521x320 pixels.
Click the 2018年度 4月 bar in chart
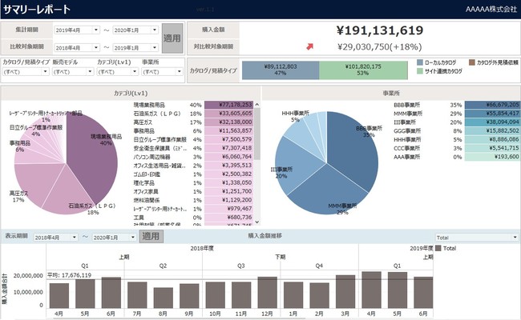[59, 295]
